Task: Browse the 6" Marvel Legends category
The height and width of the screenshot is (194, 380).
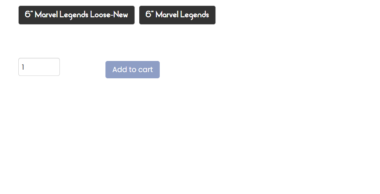Action: tap(177, 15)
